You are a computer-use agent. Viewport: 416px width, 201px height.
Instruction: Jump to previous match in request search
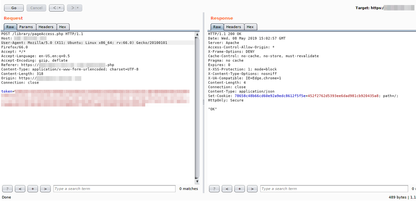[x=20, y=189]
